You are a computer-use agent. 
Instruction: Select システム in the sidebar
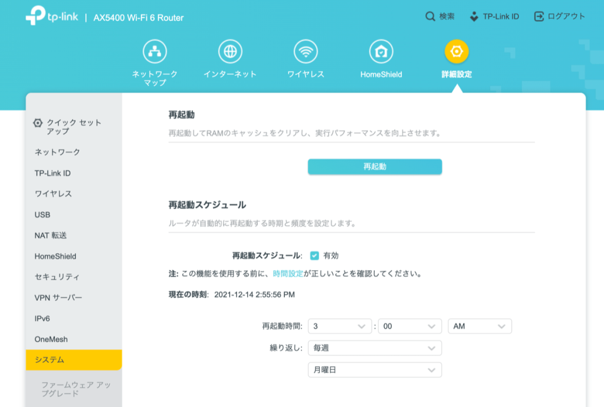point(74,360)
